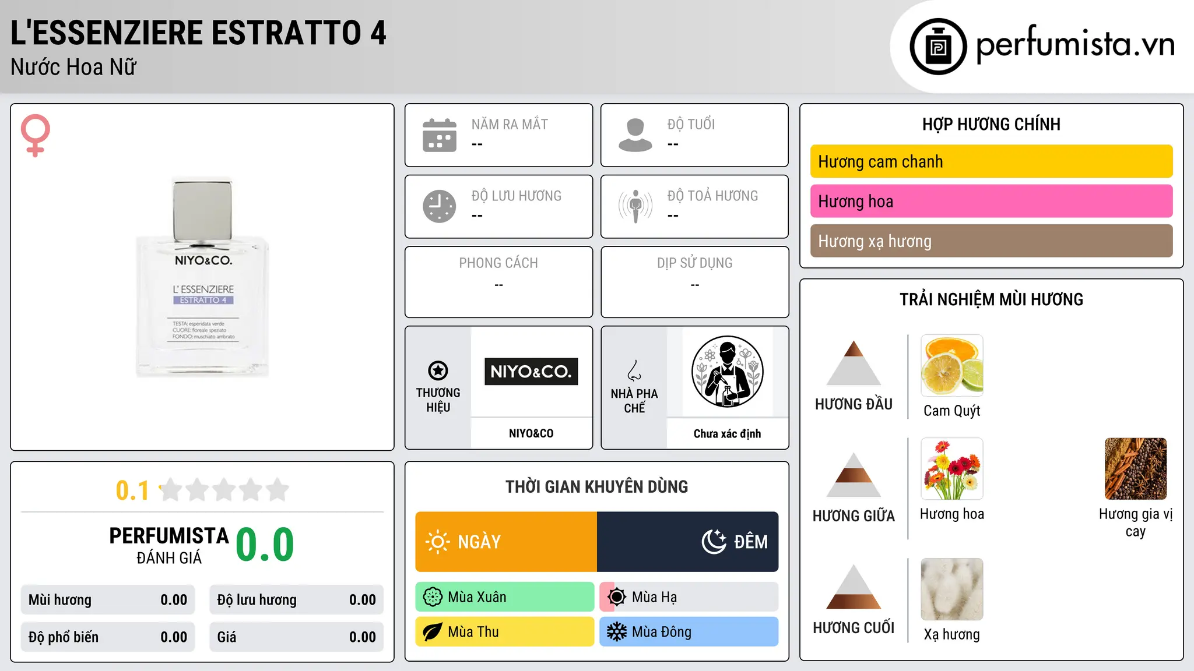Click the Hương gia vị cay label

tap(1136, 522)
